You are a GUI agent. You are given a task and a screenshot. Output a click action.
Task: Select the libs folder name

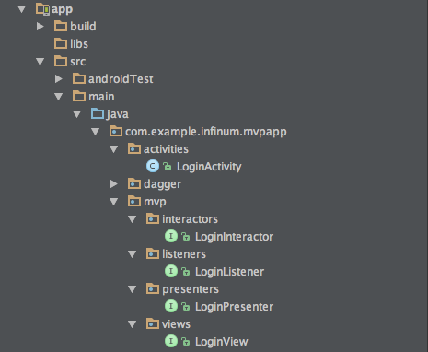79,44
